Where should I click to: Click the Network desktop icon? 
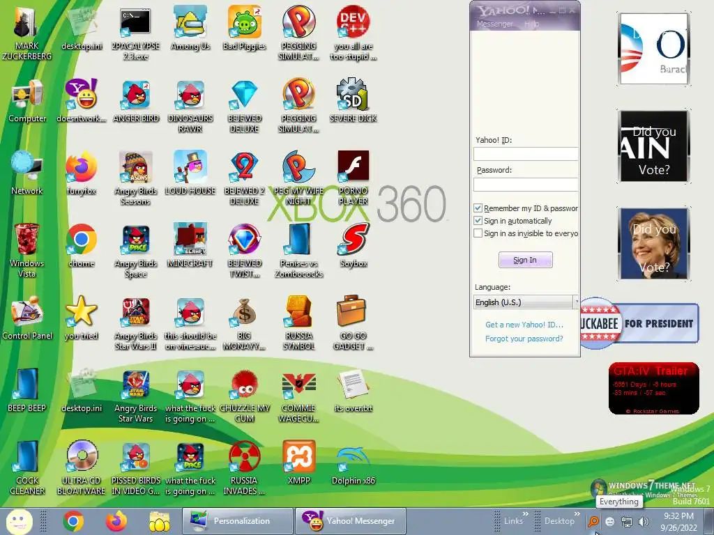click(27, 173)
